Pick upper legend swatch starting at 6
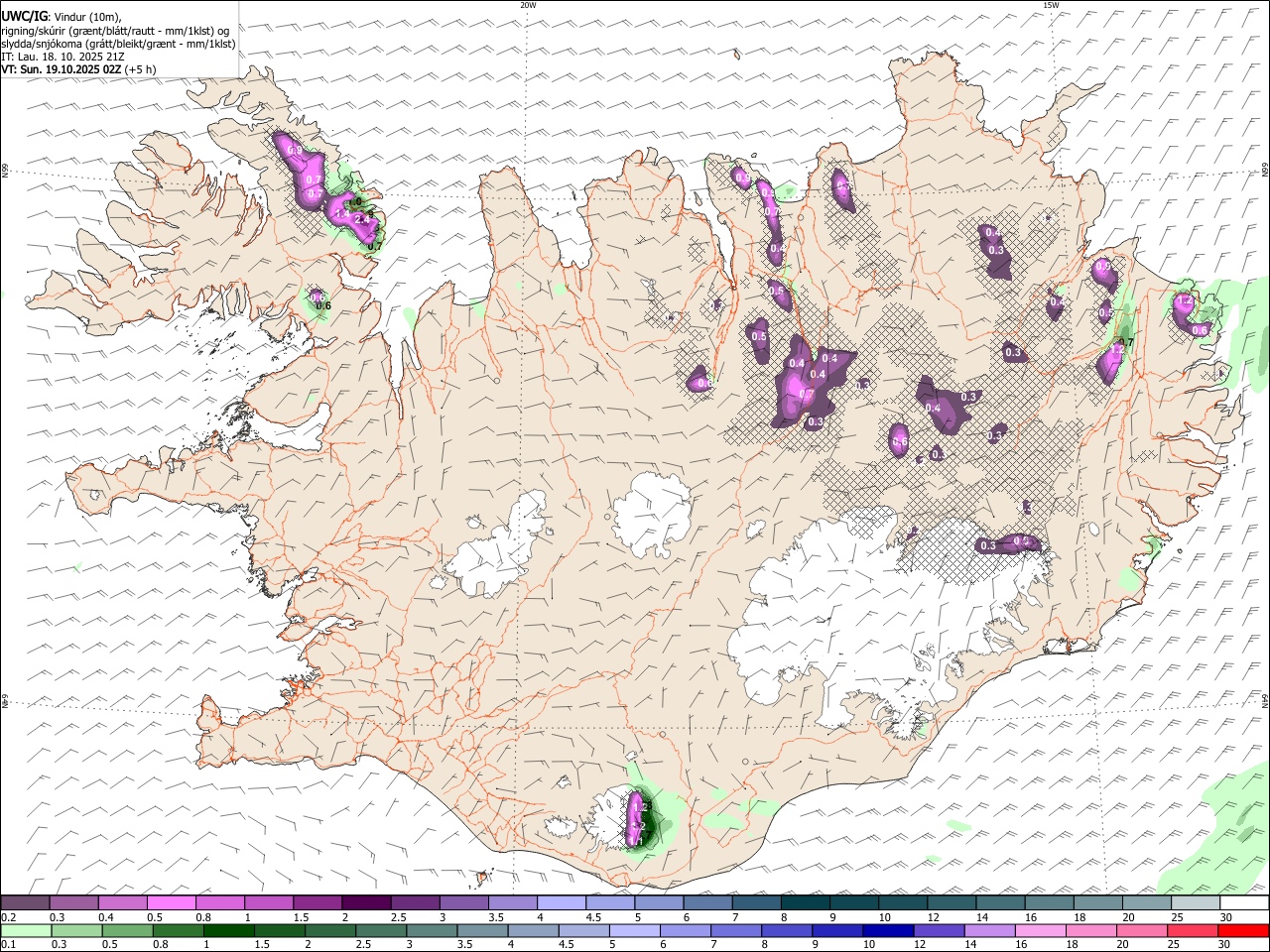Screen dimensions: 1270x952 pyautogui.click(x=707, y=902)
